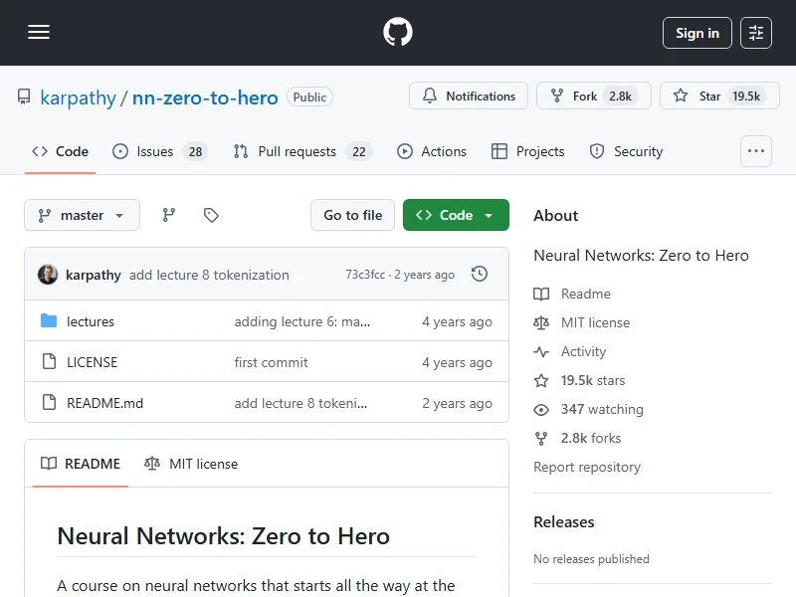The width and height of the screenshot is (796, 597).
Task: Open the Notifications button
Action: point(469,97)
